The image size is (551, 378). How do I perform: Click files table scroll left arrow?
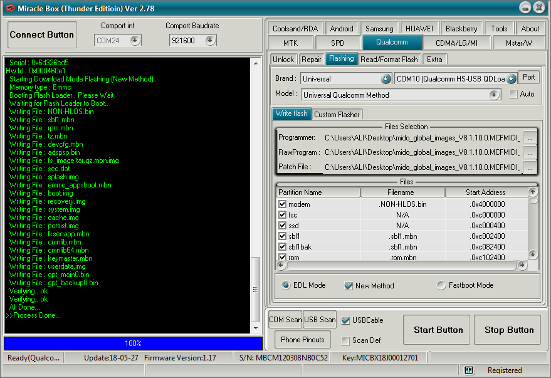coord(281,265)
